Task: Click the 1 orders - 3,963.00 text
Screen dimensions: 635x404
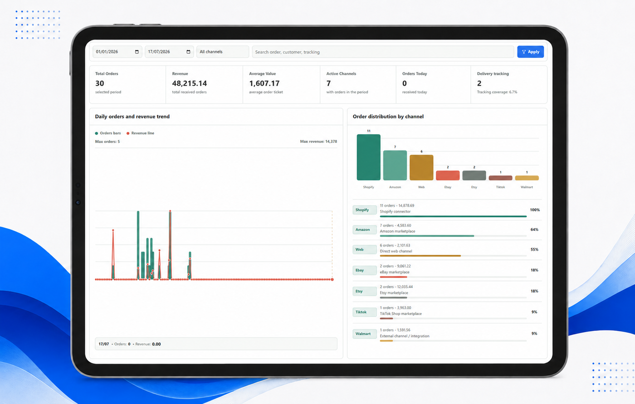Action: coord(396,307)
